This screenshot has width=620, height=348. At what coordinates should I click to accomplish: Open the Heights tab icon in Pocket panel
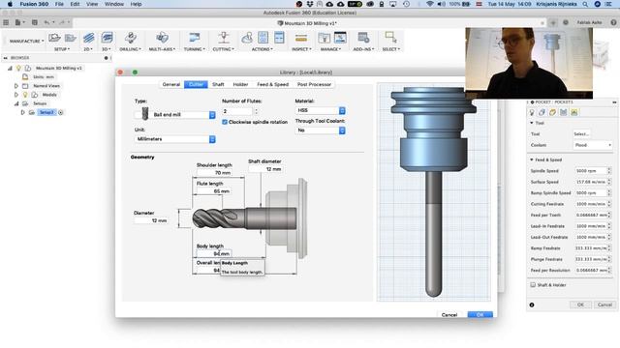pos(553,113)
